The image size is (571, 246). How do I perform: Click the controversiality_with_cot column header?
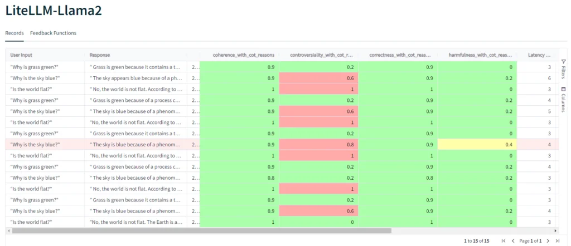click(x=321, y=55)
